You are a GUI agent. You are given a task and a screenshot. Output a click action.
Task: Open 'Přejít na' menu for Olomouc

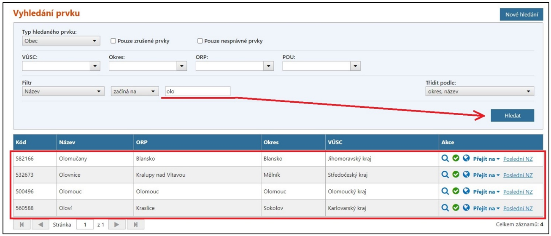click(486, 192)
